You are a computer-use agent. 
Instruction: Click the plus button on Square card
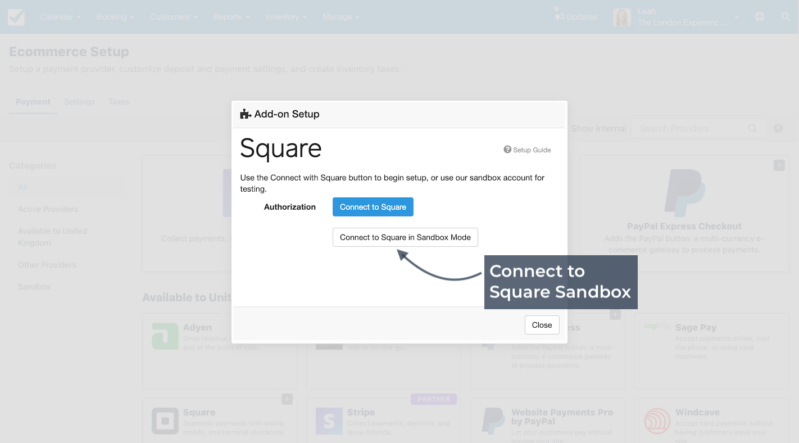click(287, 399)
